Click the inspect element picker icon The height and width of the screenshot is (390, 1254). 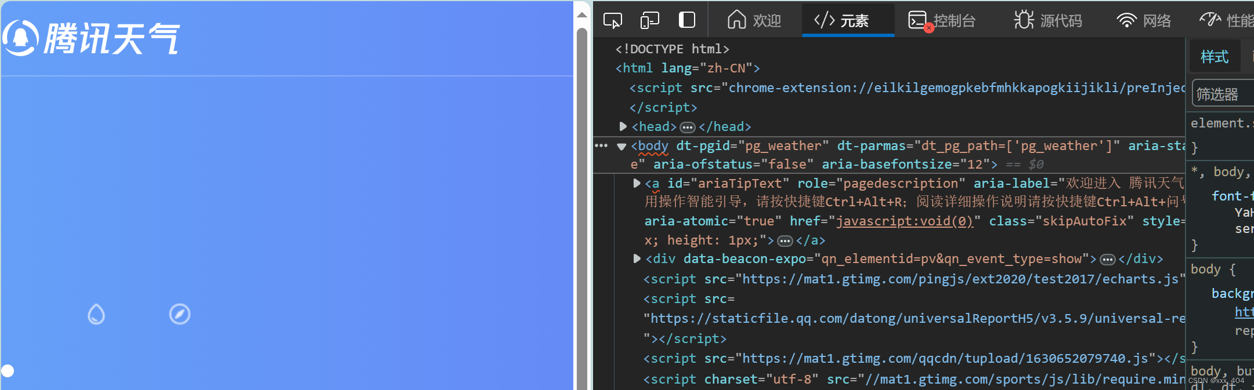tap(613, 21)
